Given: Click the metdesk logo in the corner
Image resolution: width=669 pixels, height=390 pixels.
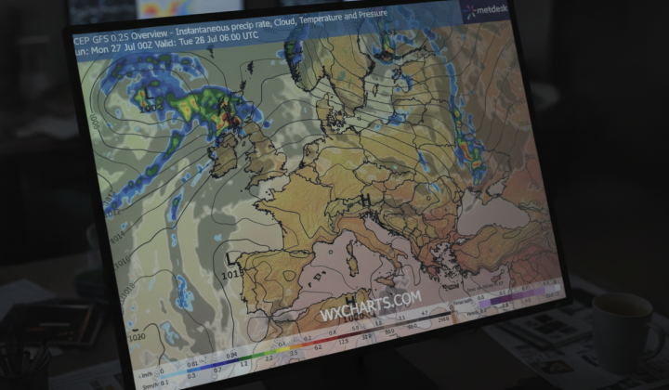Looking at the screenshot, I should coord(487,10).
